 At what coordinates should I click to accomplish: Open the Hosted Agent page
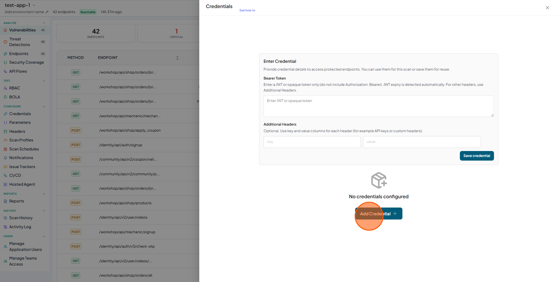click(x=22, y=185)
